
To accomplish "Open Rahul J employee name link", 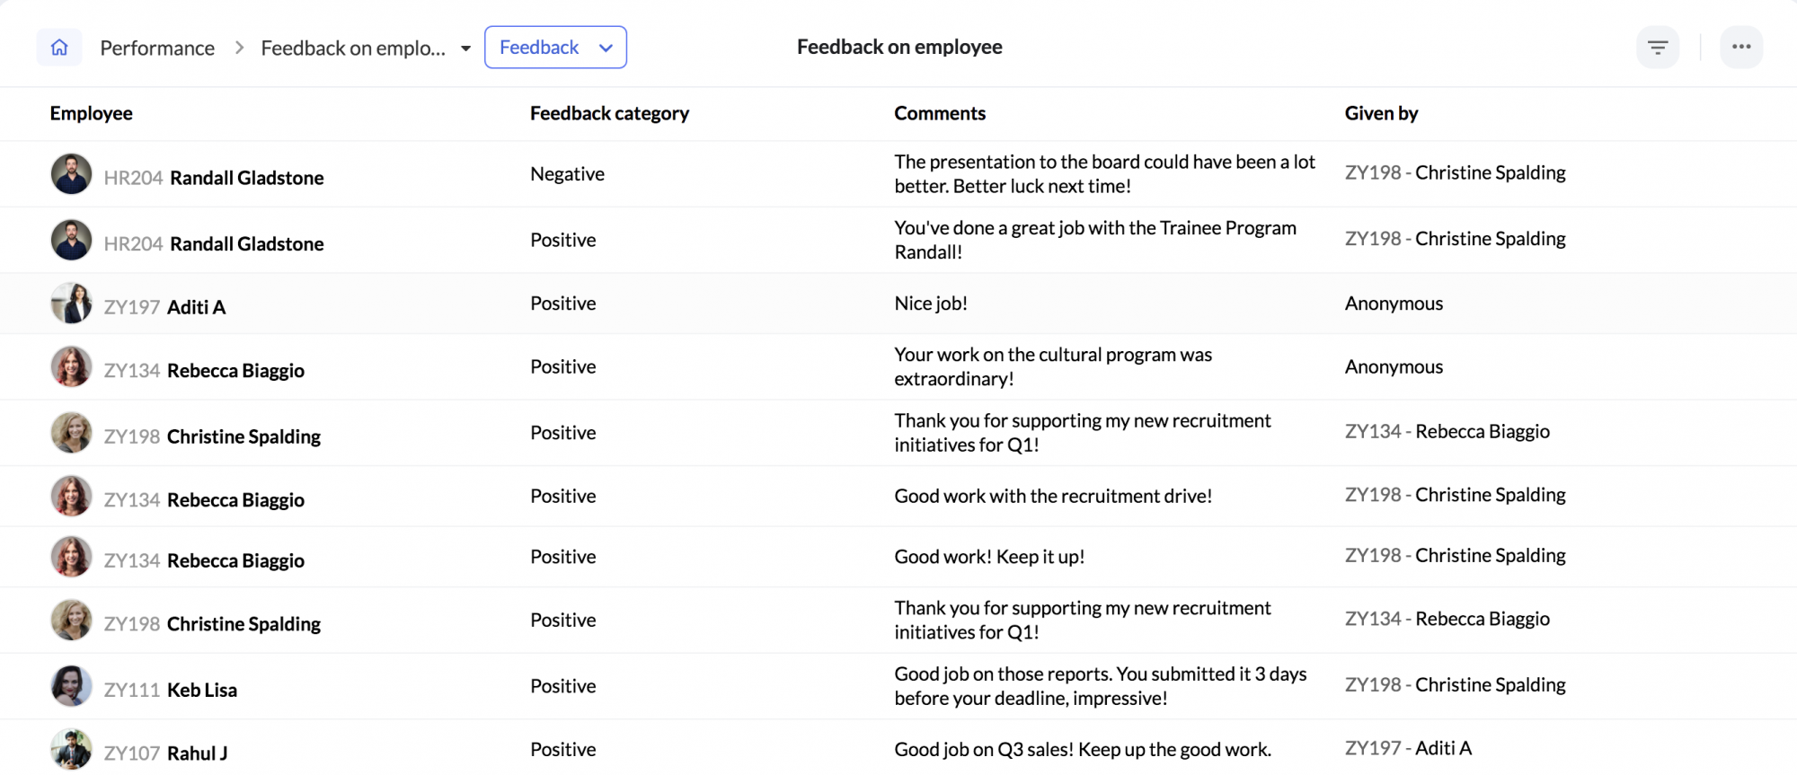I will (x=198, y=753).
